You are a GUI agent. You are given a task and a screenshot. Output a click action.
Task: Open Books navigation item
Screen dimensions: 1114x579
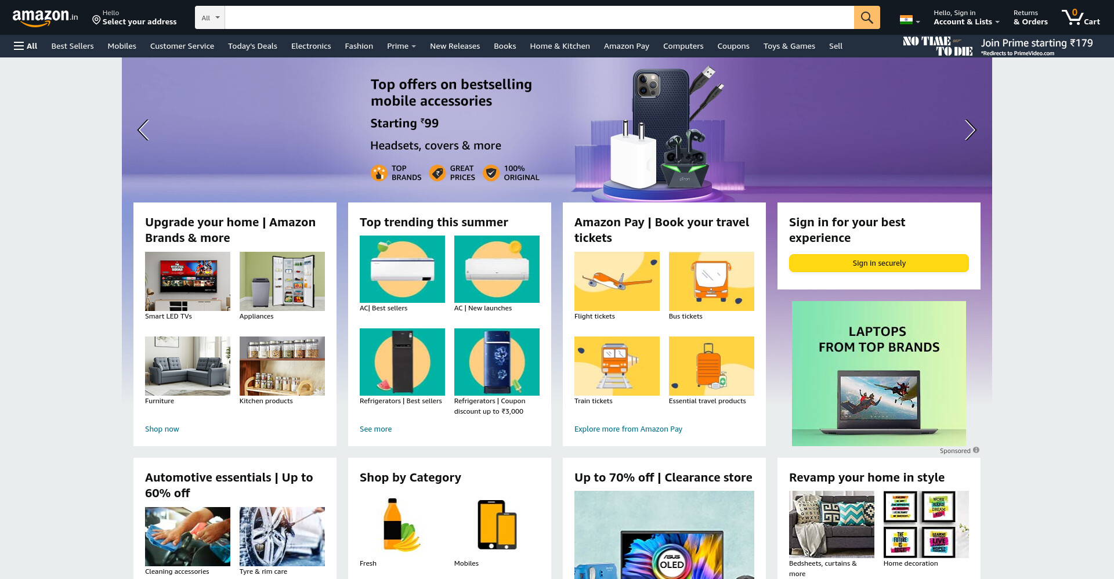point(505,46)
